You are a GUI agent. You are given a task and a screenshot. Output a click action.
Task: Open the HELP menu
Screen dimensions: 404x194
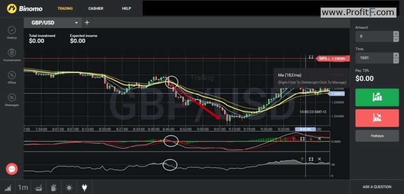(x=127, y=9)
